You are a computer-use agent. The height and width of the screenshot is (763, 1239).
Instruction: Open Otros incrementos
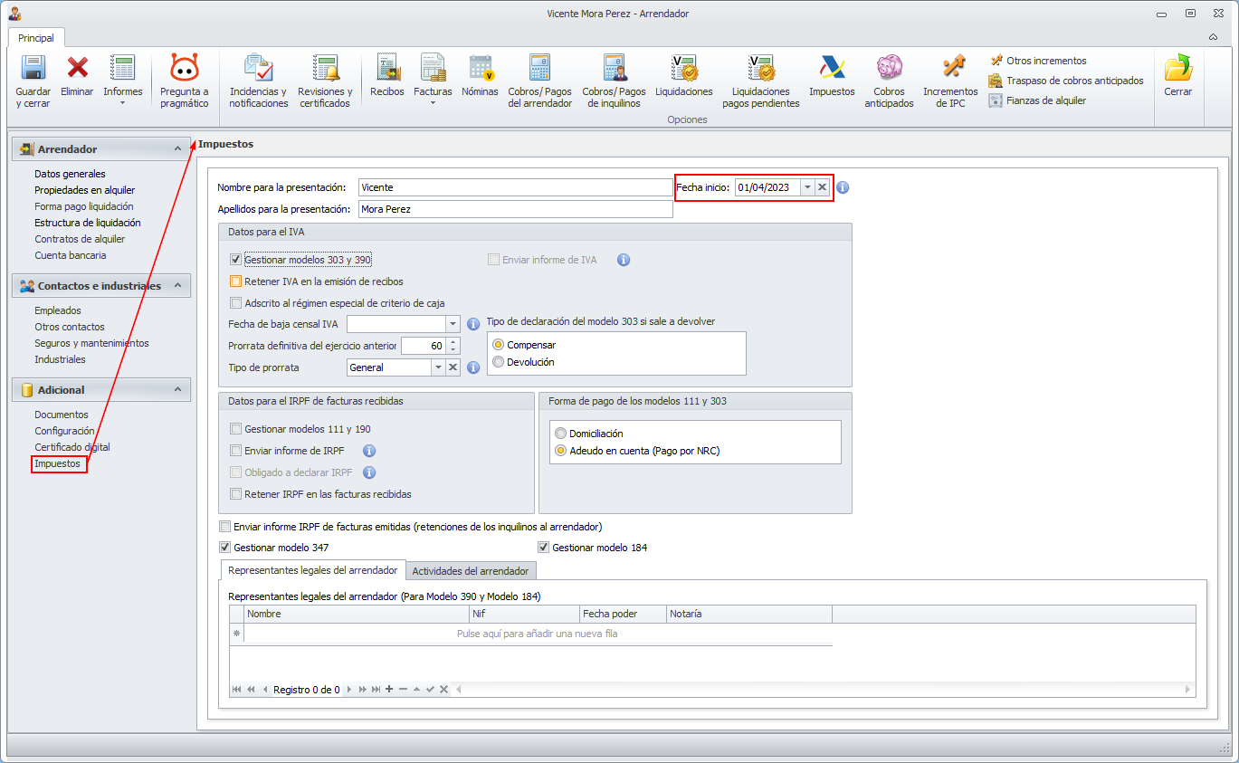1038,61
